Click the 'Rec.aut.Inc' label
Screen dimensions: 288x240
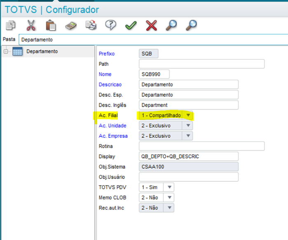[x=111, y=208]
